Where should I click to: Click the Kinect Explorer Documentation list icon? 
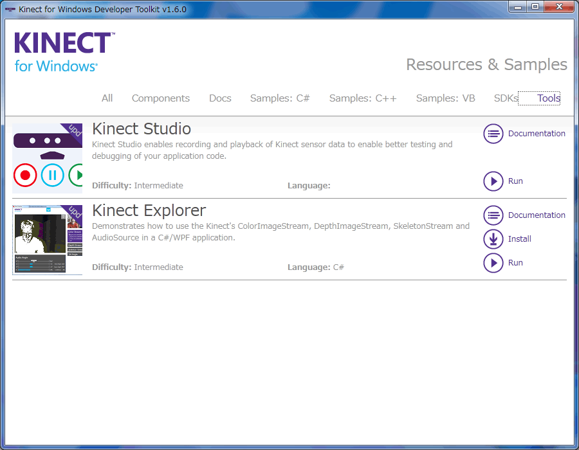(x=493, y=215)
